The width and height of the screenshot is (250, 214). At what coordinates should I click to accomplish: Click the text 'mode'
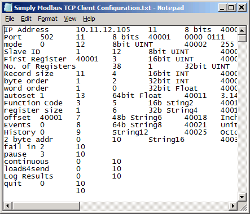point(13,44)
